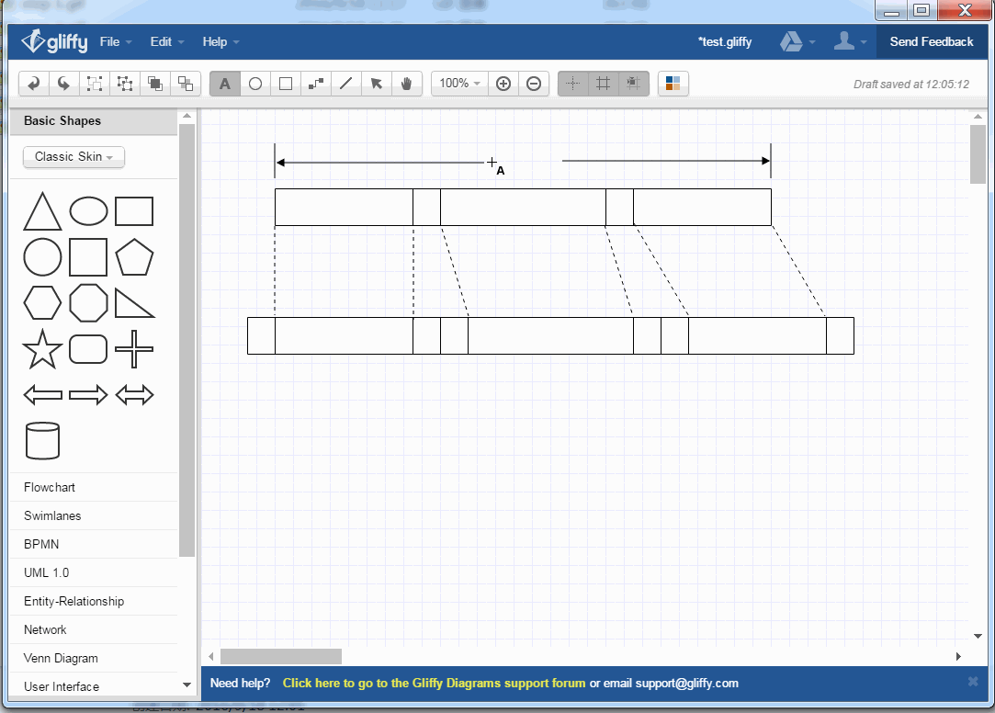Viewport: 995px width, 713px height.
Task: Click the Zoom in plus button
Action: click(x=503, y=84)
